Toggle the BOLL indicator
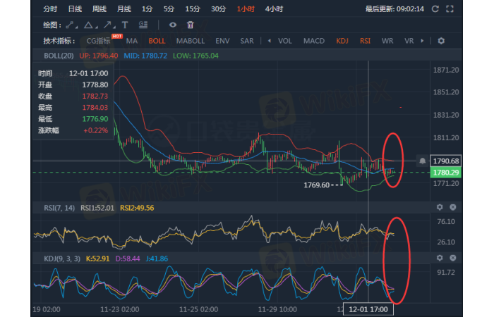This screenshot has height=317, width=494. pyautogui.click(x=157, y=41)
